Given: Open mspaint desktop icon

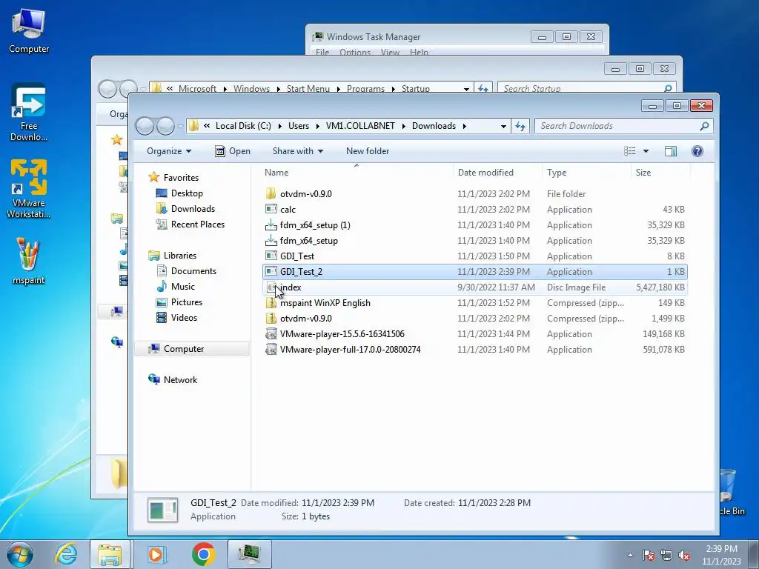Looking at the screenshot, I should point(29,262).
